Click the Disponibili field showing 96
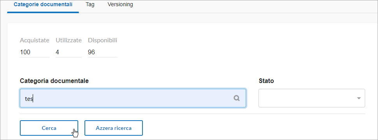Screen dimensions: 378x140 [102, 52]
